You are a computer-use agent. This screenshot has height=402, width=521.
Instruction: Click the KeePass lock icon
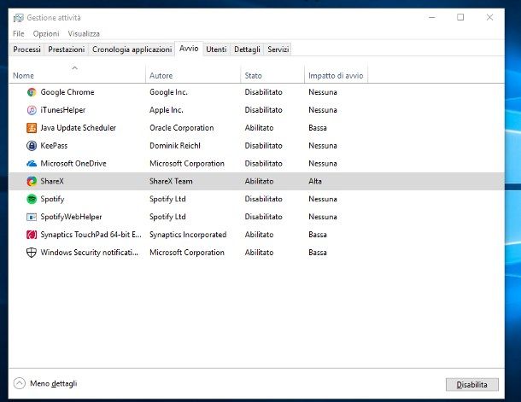coord(32,146)
